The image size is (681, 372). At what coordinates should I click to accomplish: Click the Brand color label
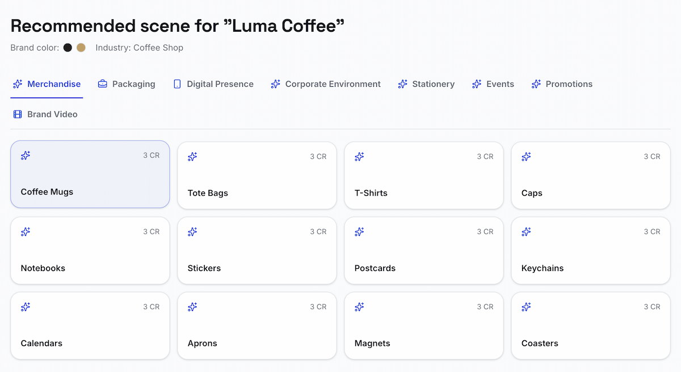[x=35, y=48]
